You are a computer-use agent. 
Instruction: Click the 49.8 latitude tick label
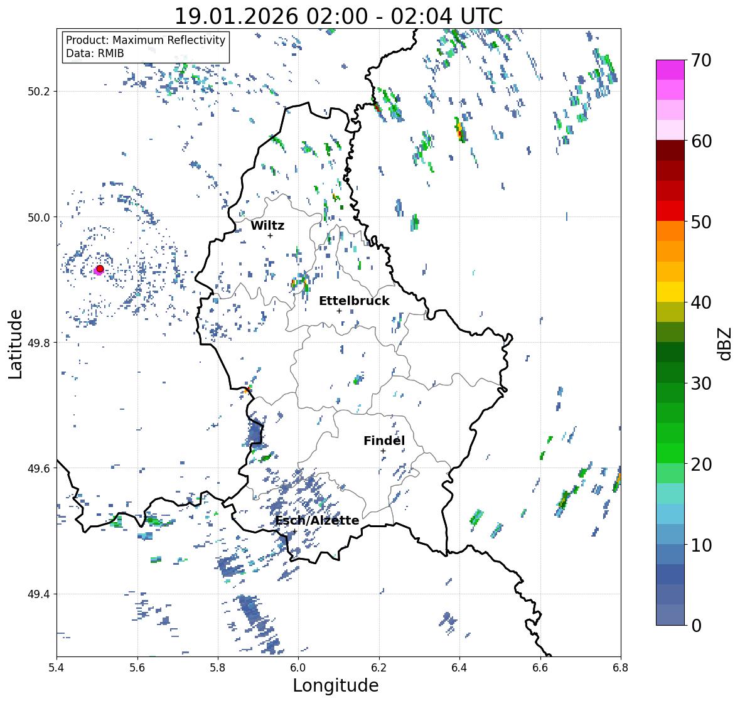pyautogui.click(x=38, y=343)
